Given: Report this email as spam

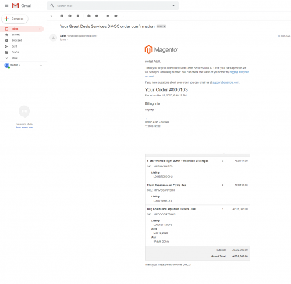Looking at the screenshot, I should (70, 16).
